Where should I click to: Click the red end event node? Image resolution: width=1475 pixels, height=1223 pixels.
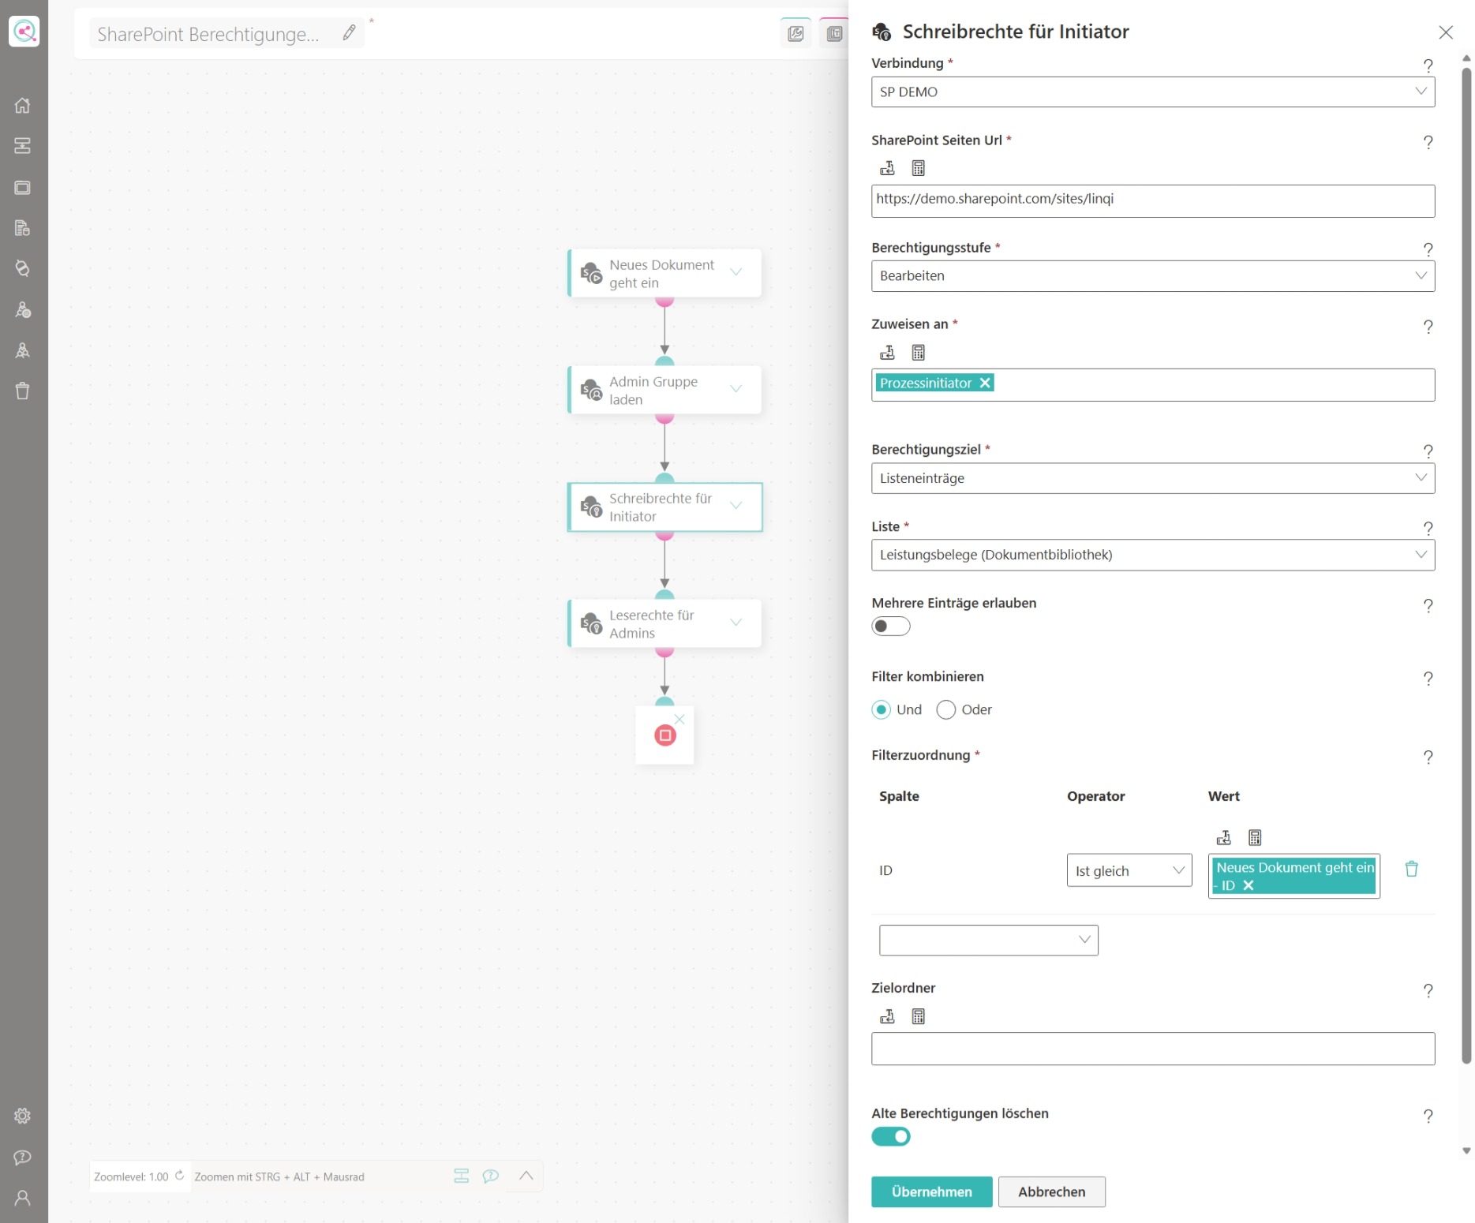[x=665, y=735]
